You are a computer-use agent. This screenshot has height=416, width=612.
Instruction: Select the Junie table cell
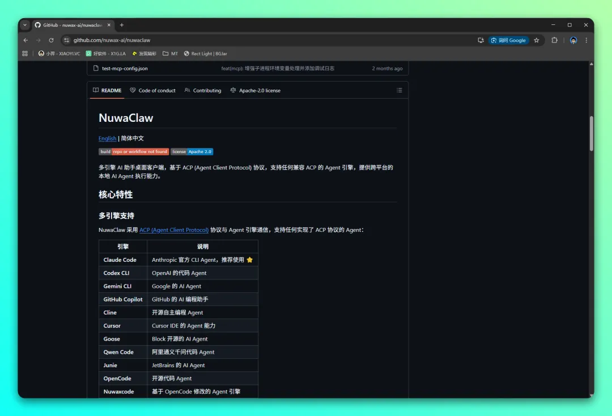tap(122, 366)
